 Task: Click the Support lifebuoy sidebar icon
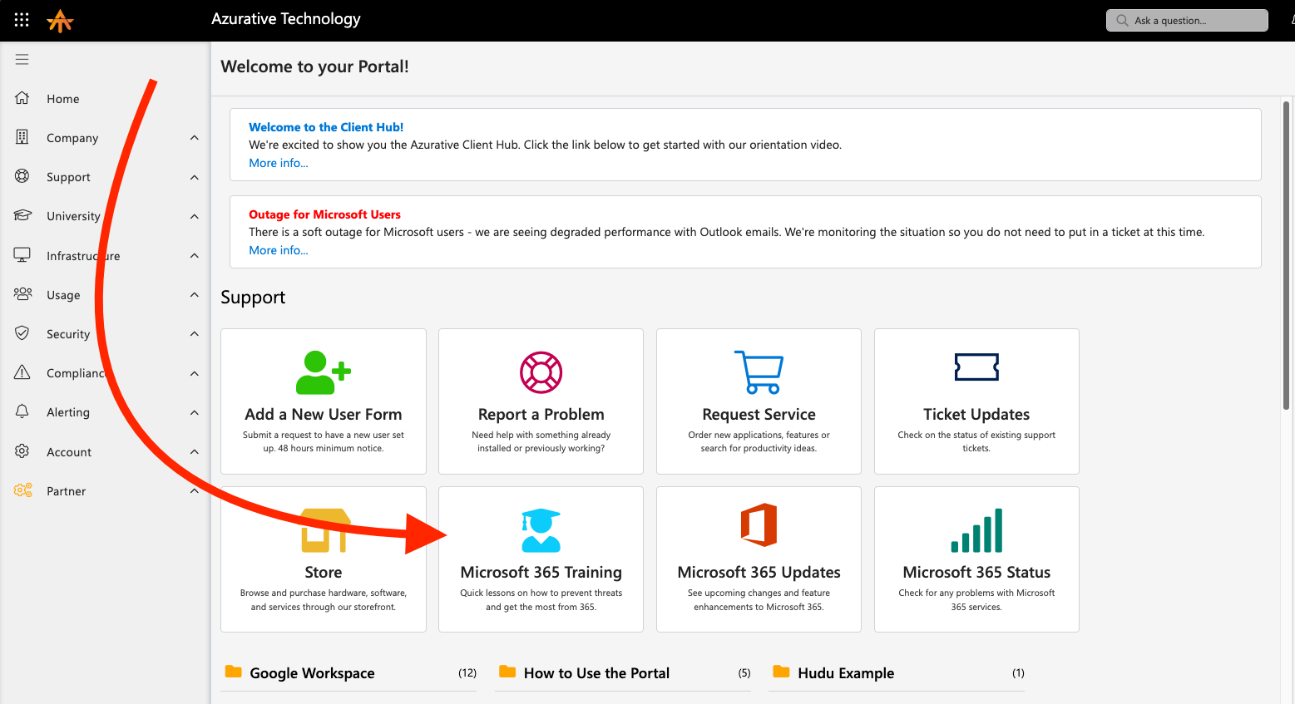22,176
